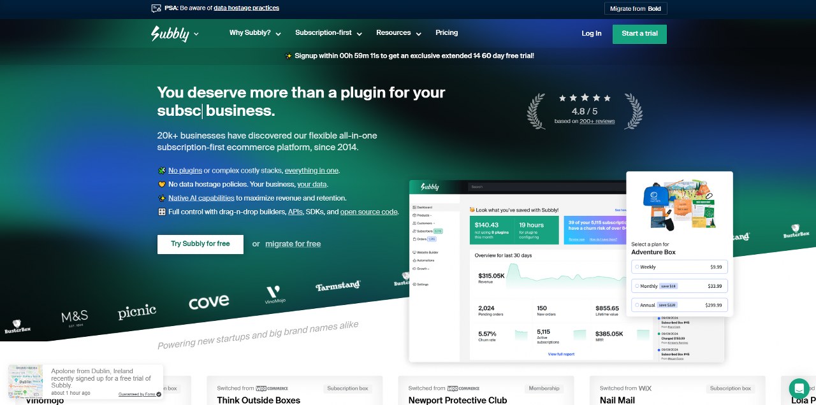Select the Monthly plan radio button
Screen dimensions: 816x405
637,286
